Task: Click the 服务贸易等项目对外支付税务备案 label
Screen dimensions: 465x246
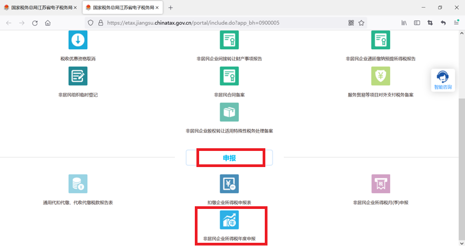Action: pos(381,95)
